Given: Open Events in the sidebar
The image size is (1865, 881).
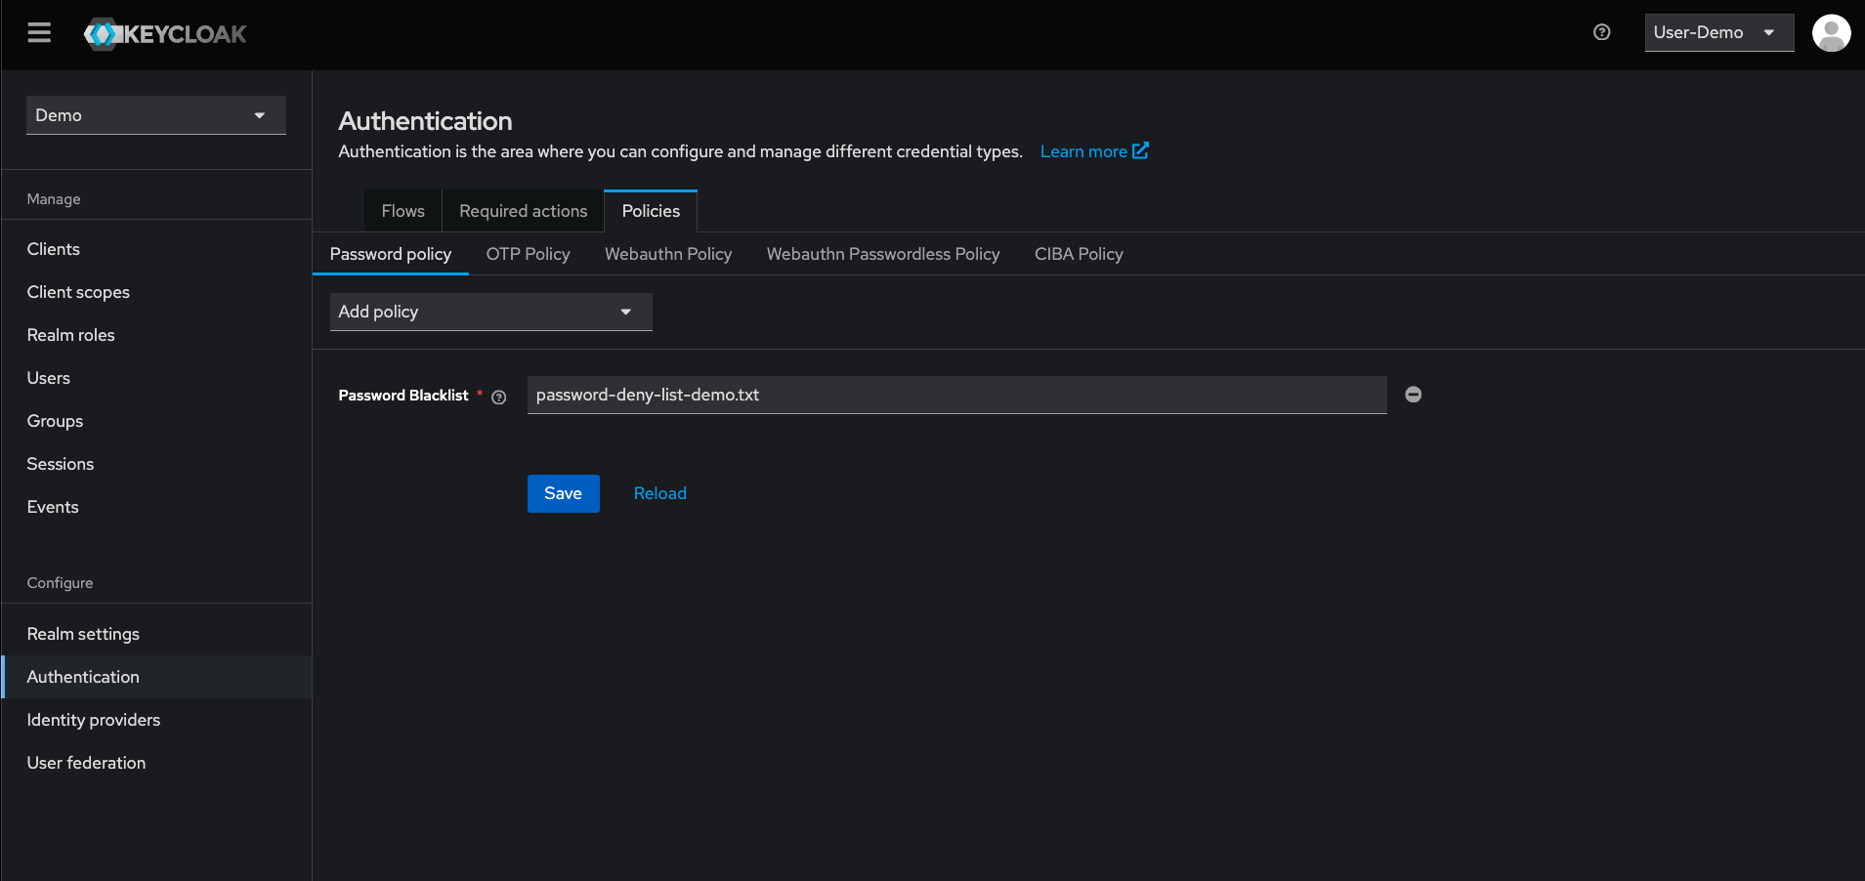Looking at the screenshot, I should 156,507.
